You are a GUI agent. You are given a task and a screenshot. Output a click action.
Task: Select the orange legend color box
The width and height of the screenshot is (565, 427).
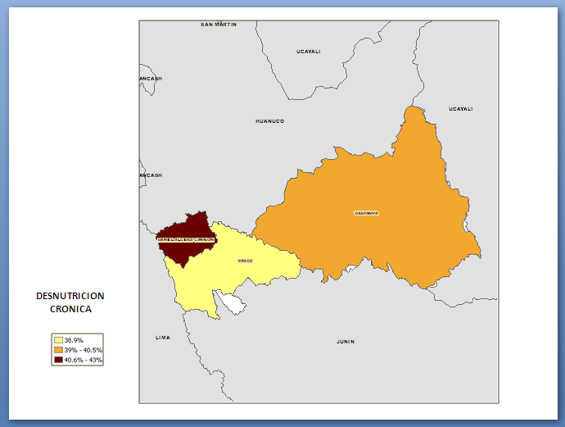[x=58, y=350]
